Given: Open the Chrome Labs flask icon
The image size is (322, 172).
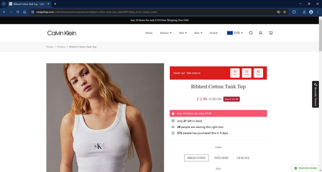Looking at the screenshot, I should coord(304,12).
